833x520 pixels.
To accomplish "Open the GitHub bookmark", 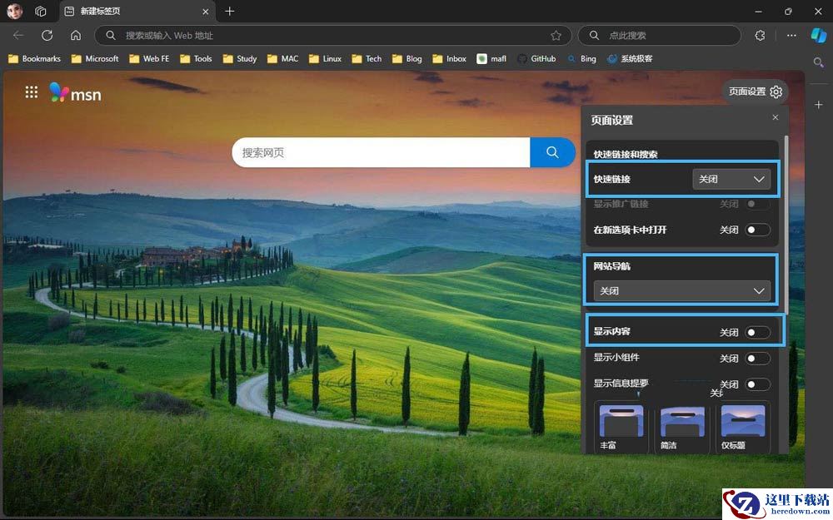I will click(x=536, y=59).
